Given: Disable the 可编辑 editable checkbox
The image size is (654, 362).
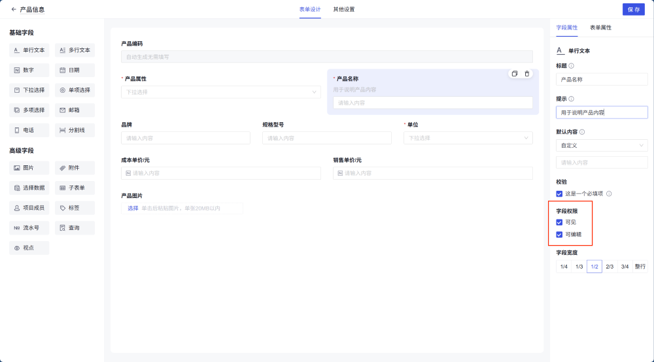Looking at the screenshot, I should [559, 235].
